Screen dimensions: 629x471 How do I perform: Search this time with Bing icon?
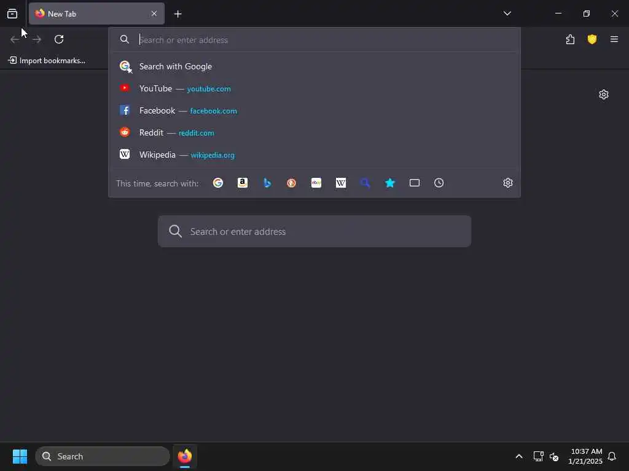(267, 183)
